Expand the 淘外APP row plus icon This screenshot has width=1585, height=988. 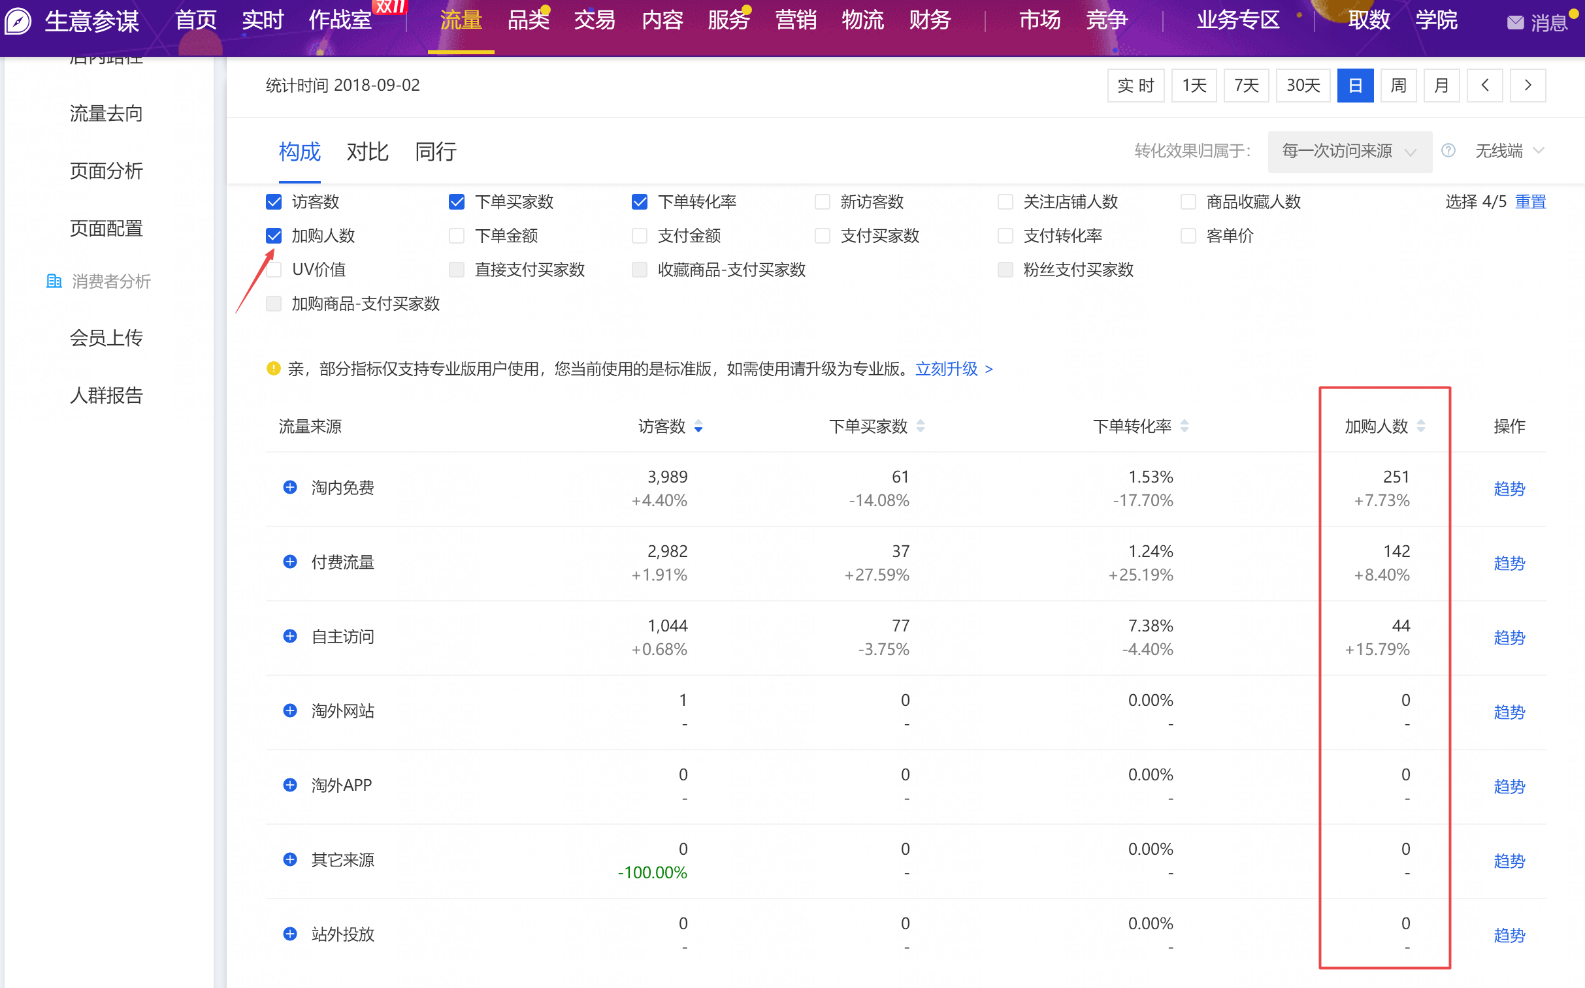click(290, 786)
